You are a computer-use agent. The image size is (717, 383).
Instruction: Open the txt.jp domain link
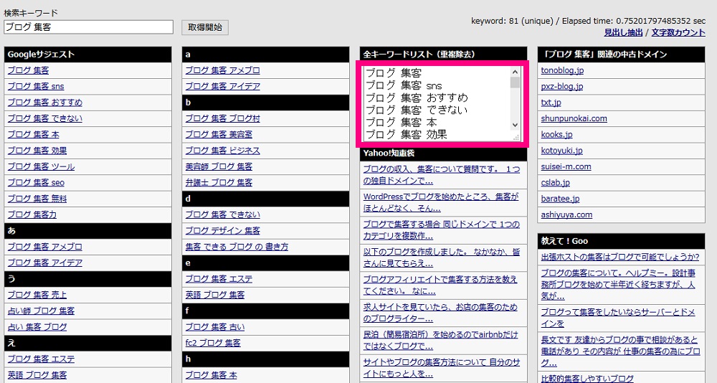[x=551, y=103]
